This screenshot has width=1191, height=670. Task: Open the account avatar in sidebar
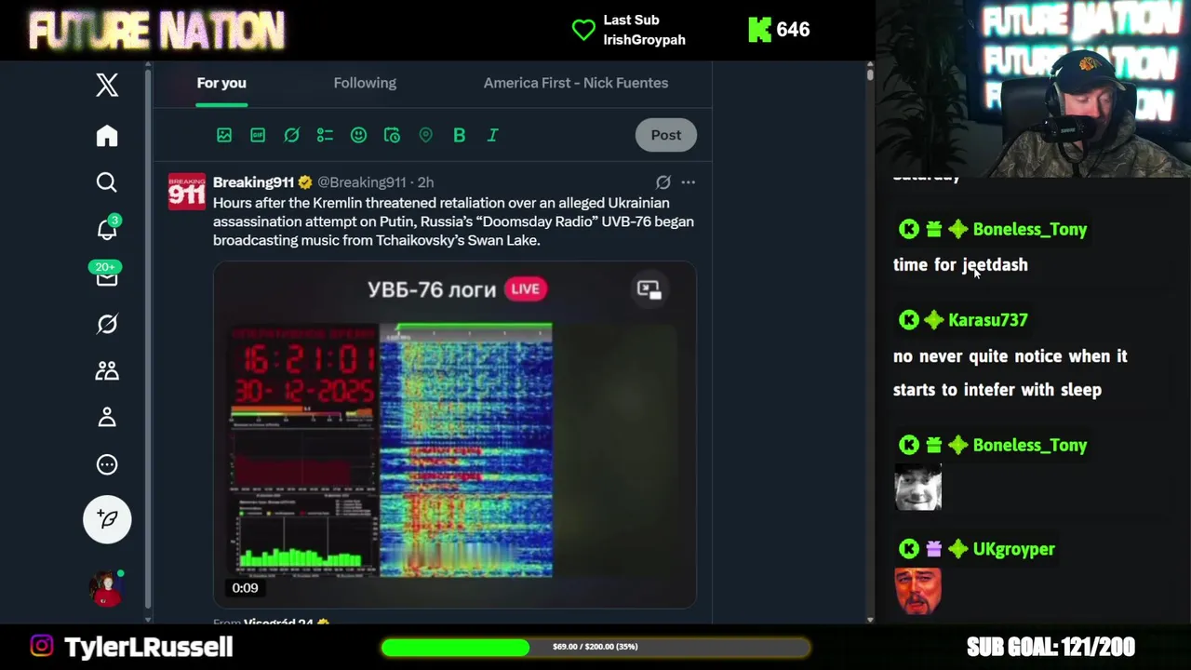[107, 588]
